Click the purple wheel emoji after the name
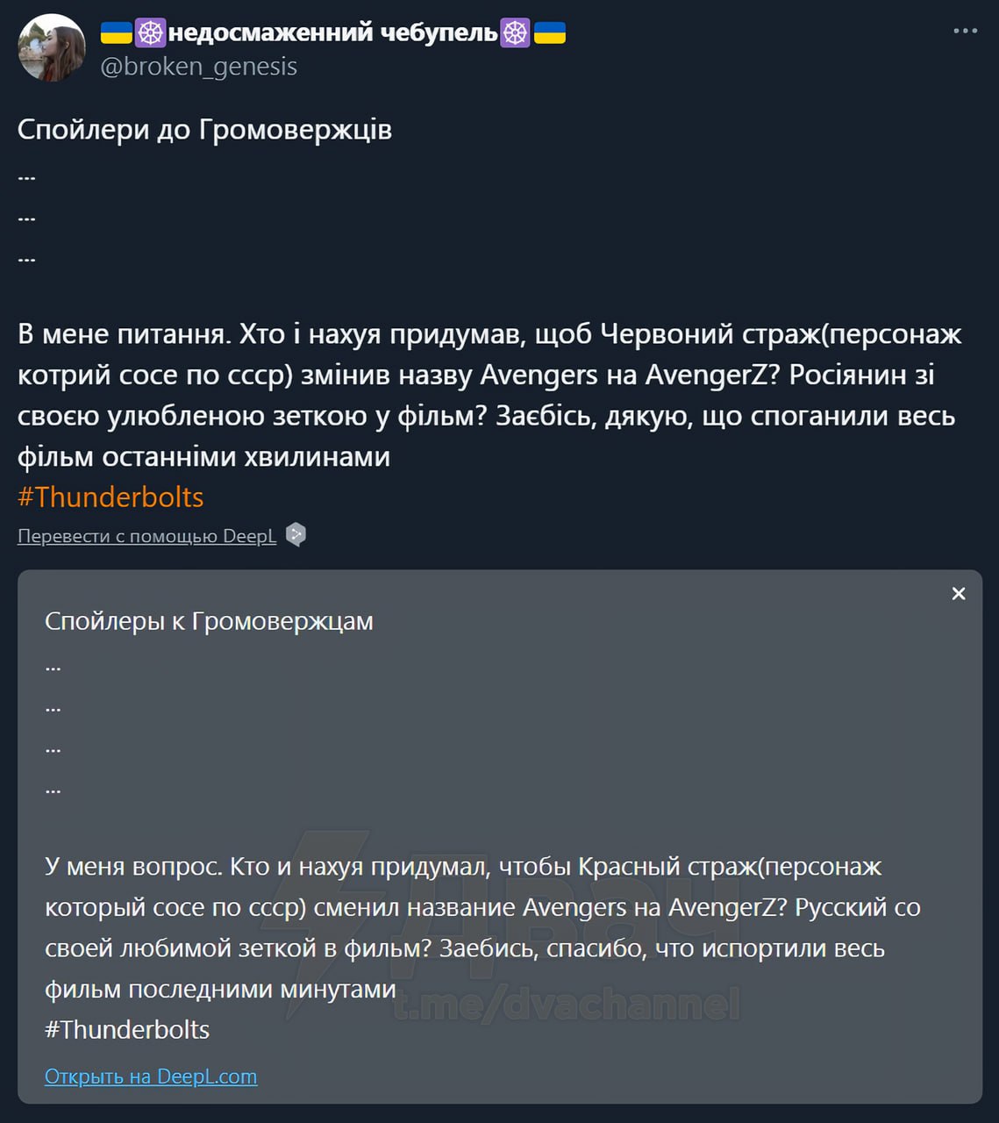This screenshot has height=1123, width=999. tap(515, 33)
